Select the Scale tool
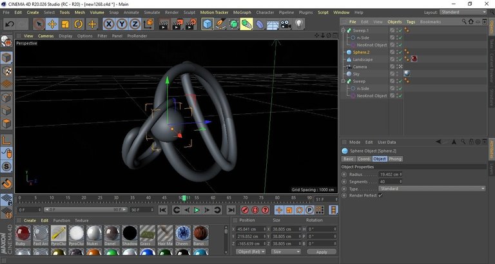 click(x=65, y=24)
